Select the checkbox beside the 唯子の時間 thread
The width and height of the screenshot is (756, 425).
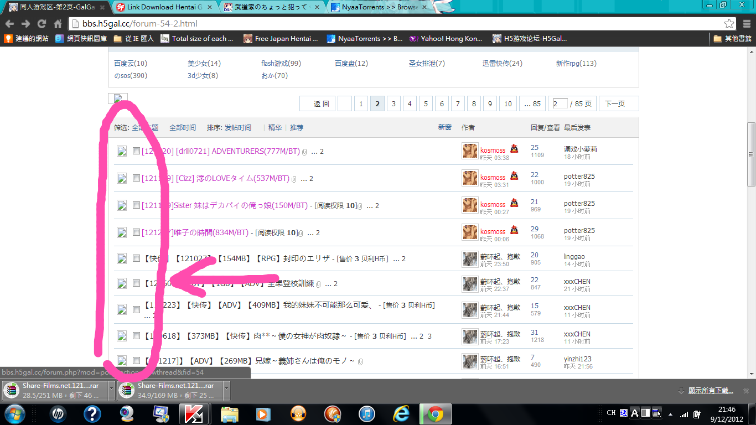(137, 232)
